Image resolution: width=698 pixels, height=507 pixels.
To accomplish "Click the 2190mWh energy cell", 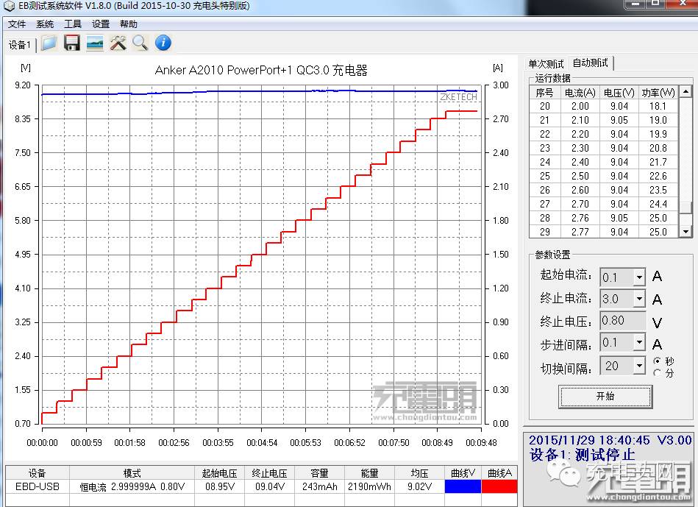I will 369,486.
